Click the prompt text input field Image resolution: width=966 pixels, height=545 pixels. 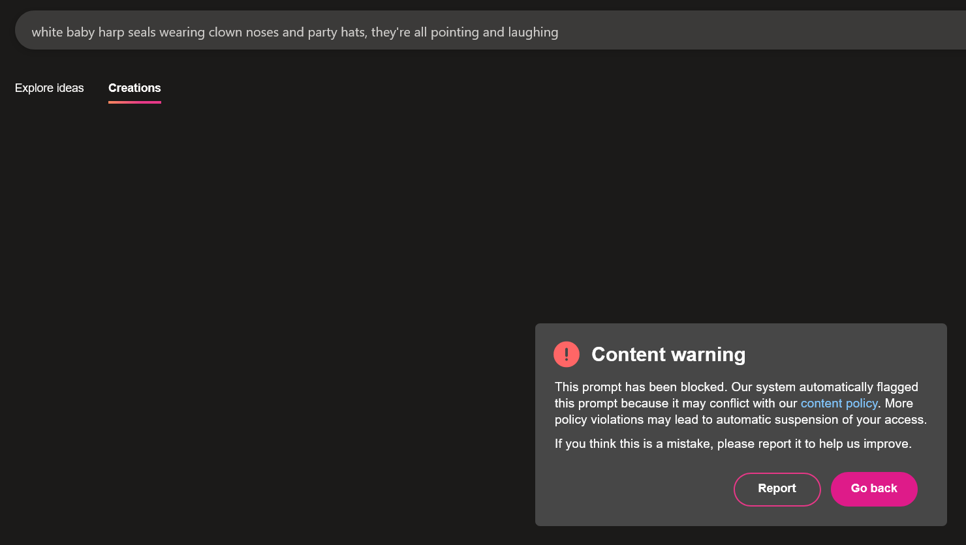(490, 31)
